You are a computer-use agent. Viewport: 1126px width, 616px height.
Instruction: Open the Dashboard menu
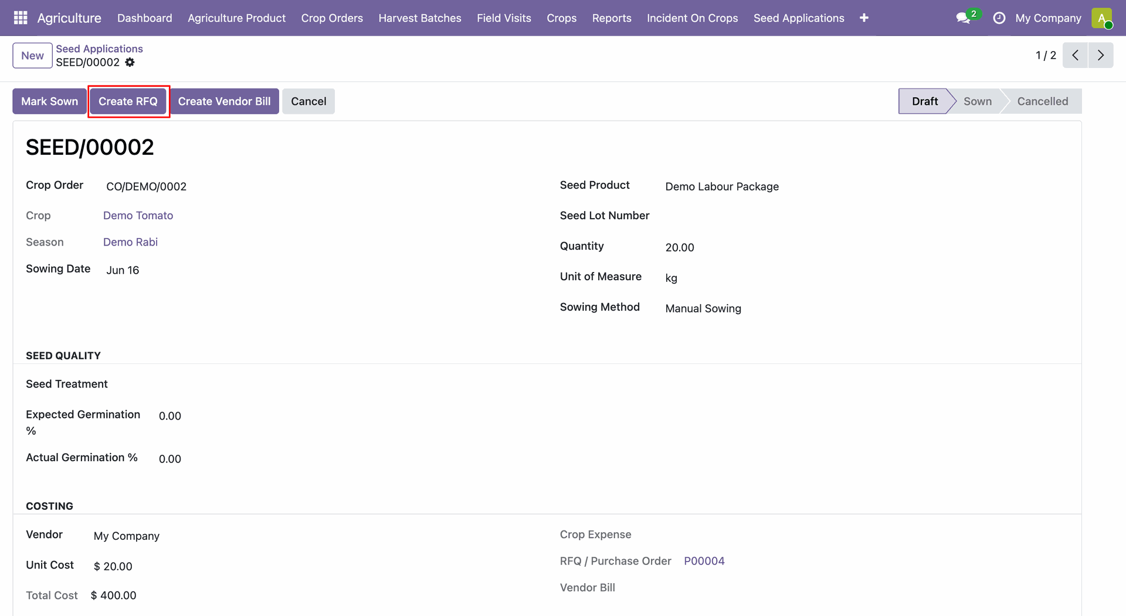tap(145, 18)
